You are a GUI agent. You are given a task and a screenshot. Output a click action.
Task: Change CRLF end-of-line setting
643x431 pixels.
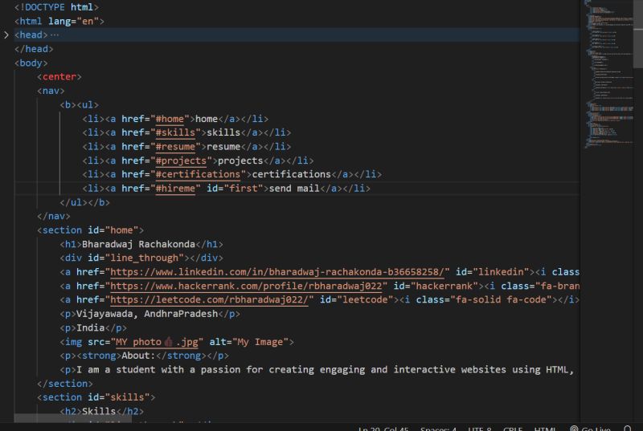(x=513, y=429)
